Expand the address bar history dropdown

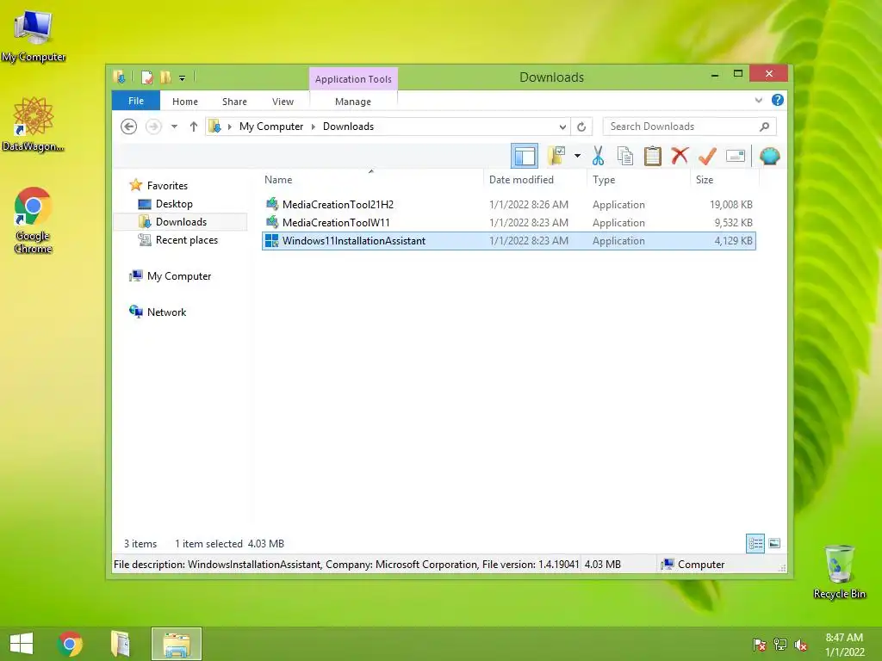click(562, 127)
